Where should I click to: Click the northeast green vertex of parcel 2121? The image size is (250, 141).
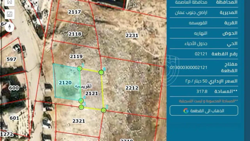[x=101, y=72]
